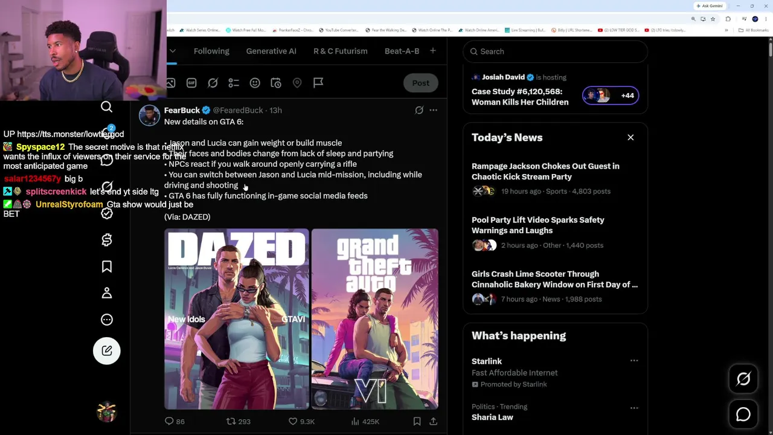This screenshot has width=773, height=435.
Task: Click the flag icon in the composer
Action: (x=318, y=83)
